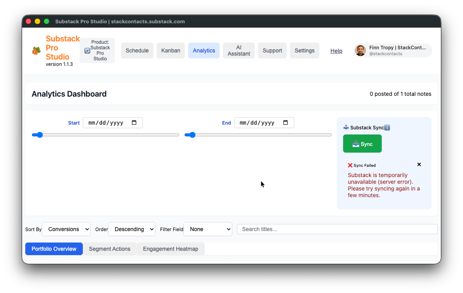Click the Start date range slider handle
This screenshot has height=293, width=463.
40,135
